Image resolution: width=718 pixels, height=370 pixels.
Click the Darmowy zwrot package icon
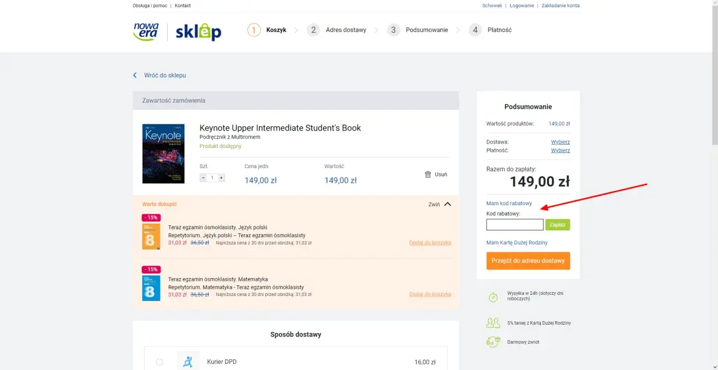pyautogui.click(x=493, y=341)
